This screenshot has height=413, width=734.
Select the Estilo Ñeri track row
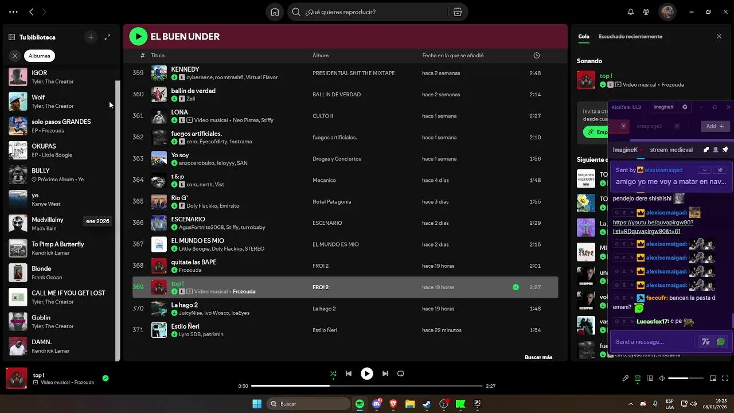coord(345,330)
